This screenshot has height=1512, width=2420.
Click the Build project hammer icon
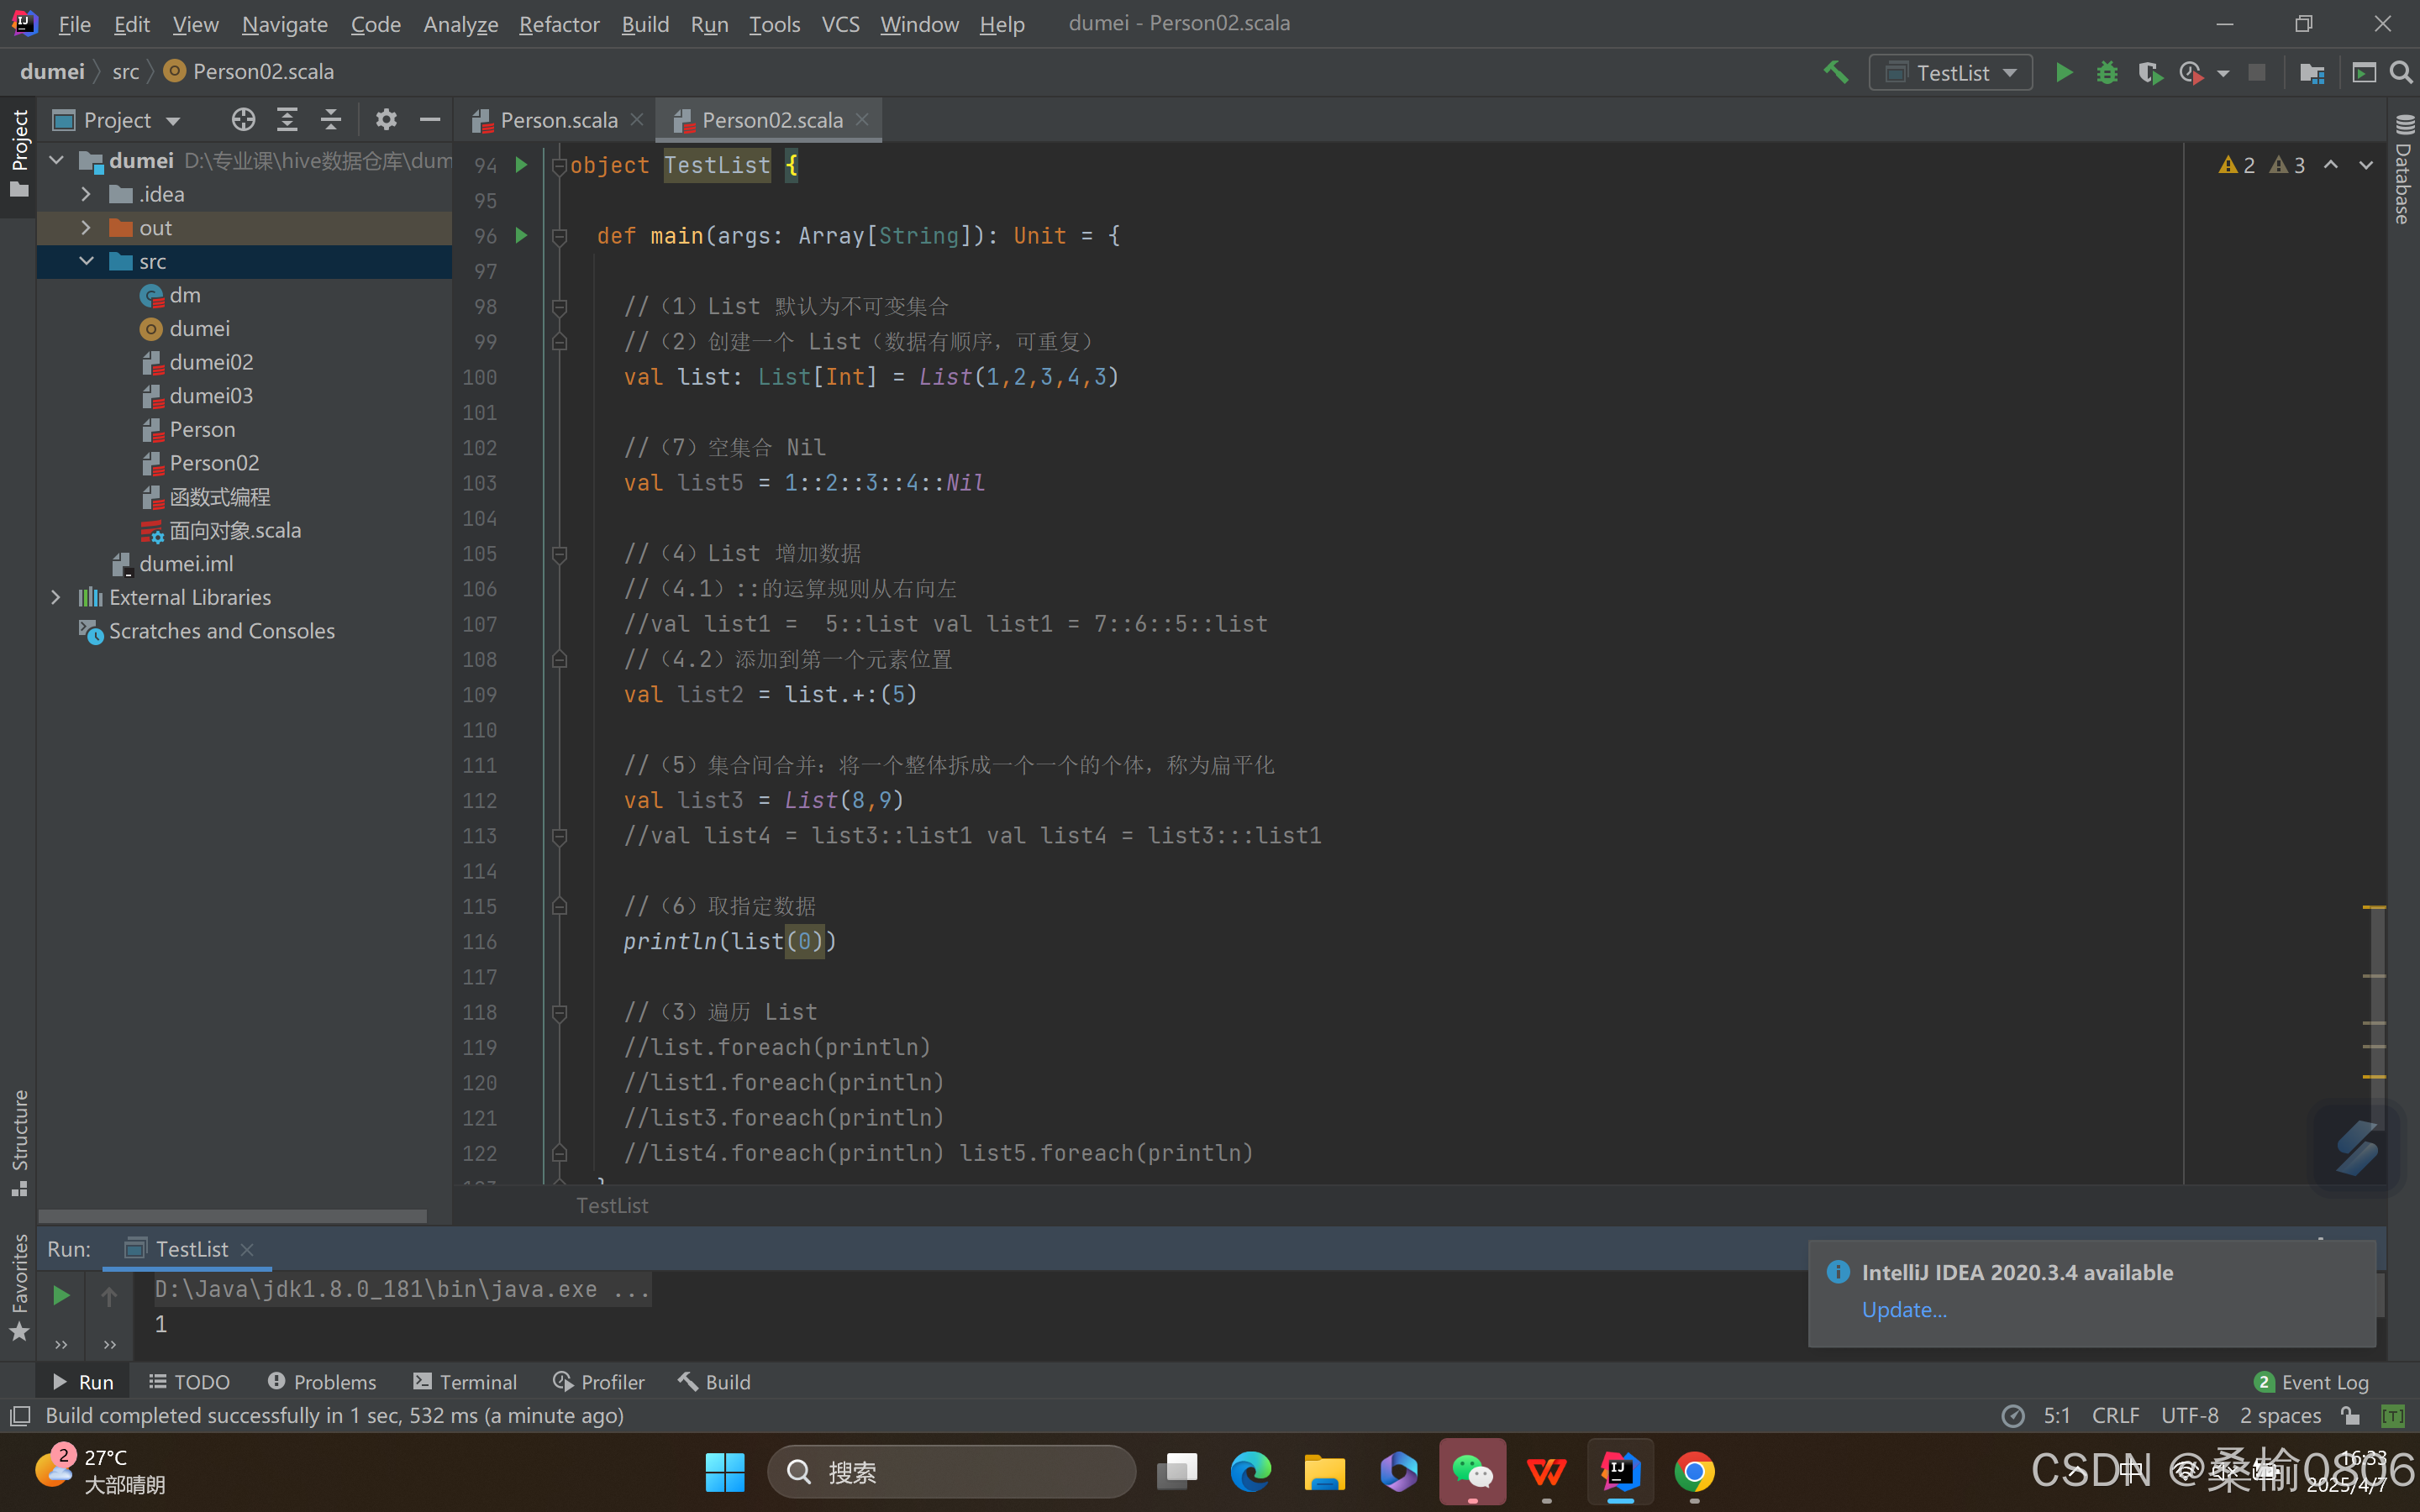(1836, 73)
